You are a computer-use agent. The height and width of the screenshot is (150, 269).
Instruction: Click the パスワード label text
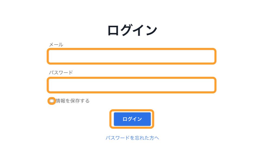click(x=61, y=73)
